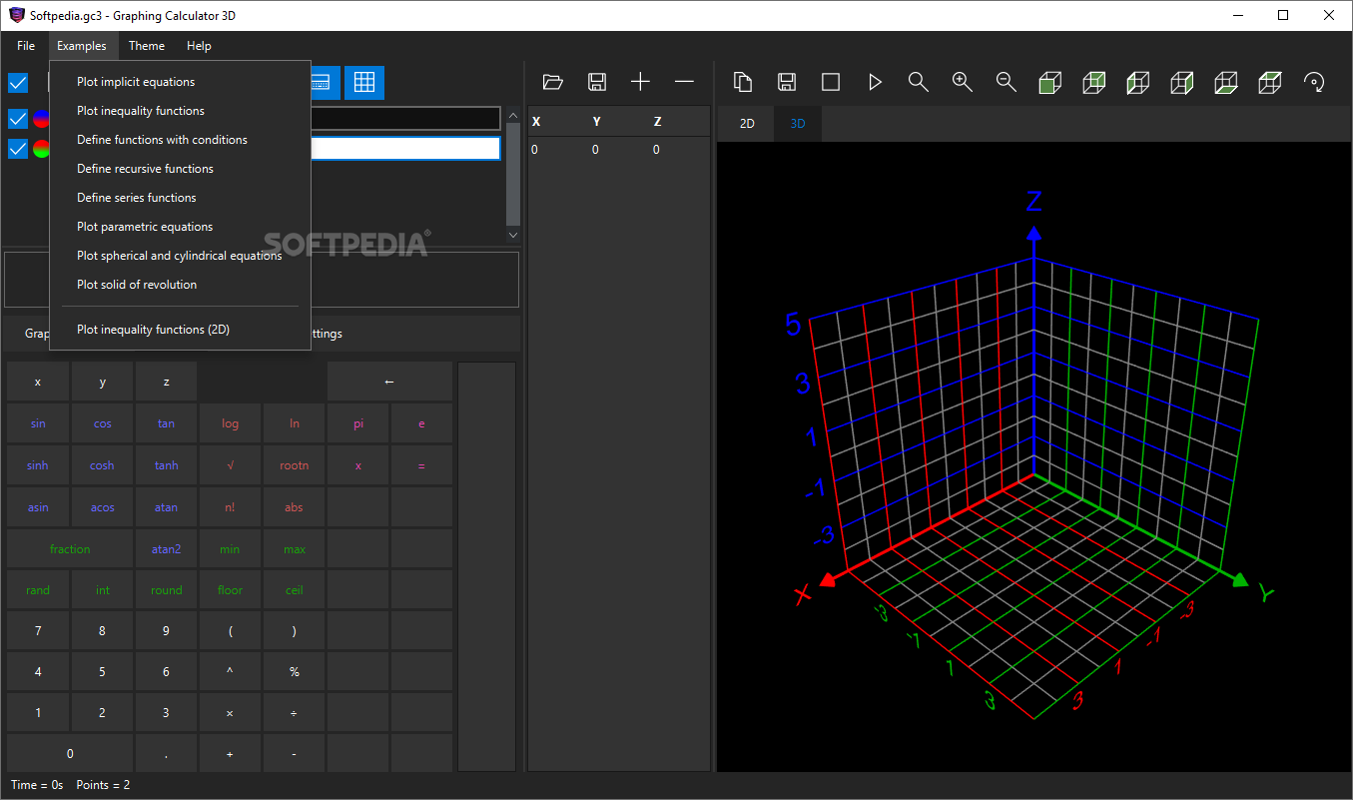The width and height of the screenshot is (1353, 800).
Task: Select the right-face cube view
Action: [x=1182, y=82]
